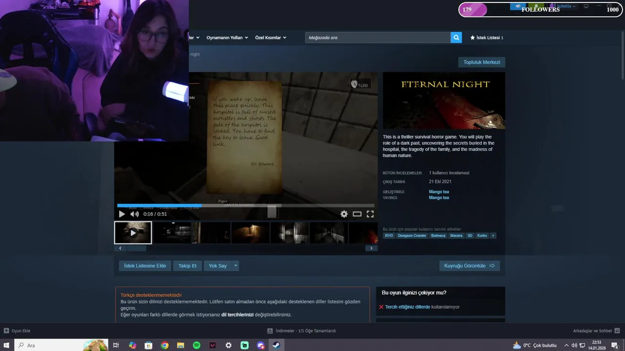
Task: Click the Macera tag
Action: pyautogui.click(x=456, y=235)
